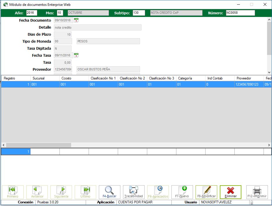Click the grid scroll right arrow
Image resolution: width=272 pixels, height=206 pixels.
269,145
